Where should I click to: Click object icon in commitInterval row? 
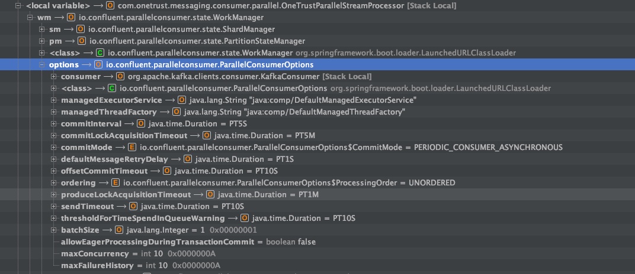(x=141, y=124)
